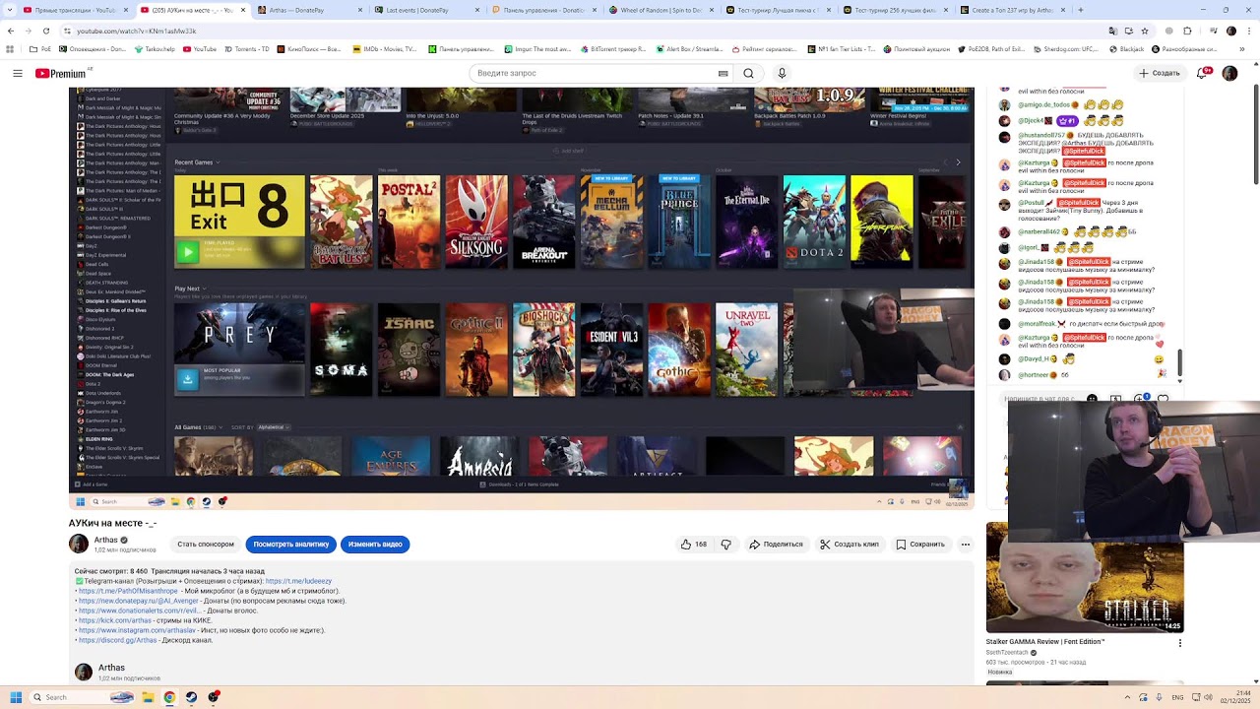Click the Windows Start button
Viewport: 1260px width, 709px height.
(x=16, y=697)
